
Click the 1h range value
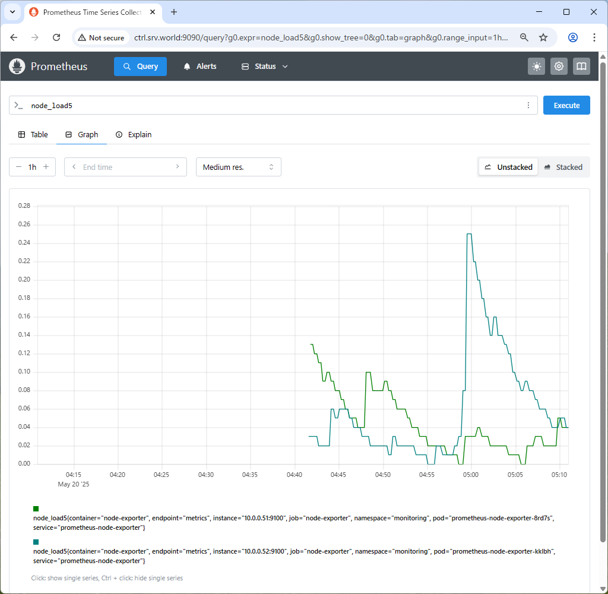(x=32, y=167)
